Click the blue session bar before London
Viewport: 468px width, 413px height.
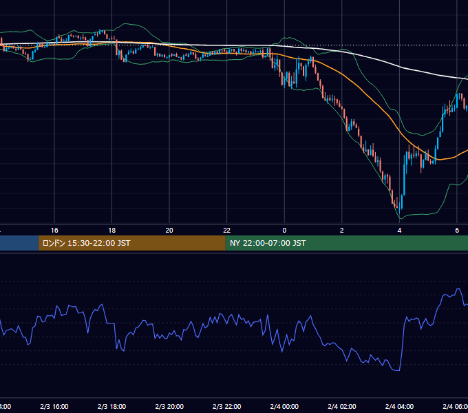tap(19, 243)
